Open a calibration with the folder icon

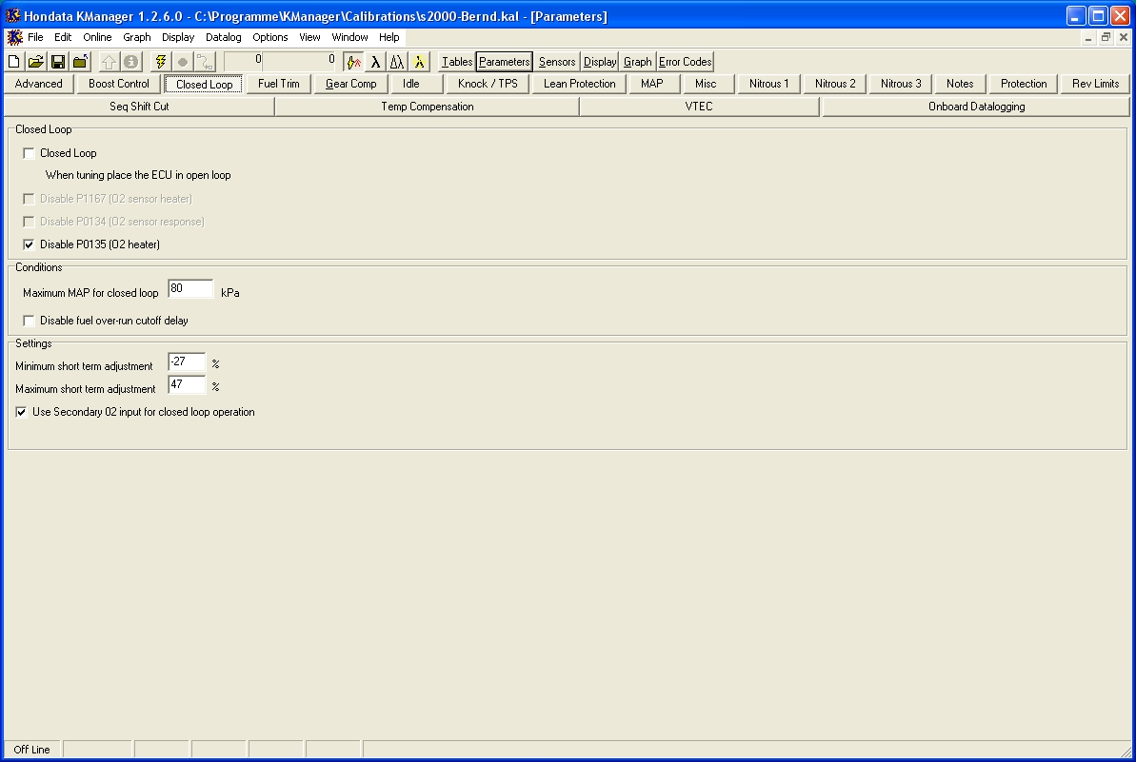[x=36, y=62]
